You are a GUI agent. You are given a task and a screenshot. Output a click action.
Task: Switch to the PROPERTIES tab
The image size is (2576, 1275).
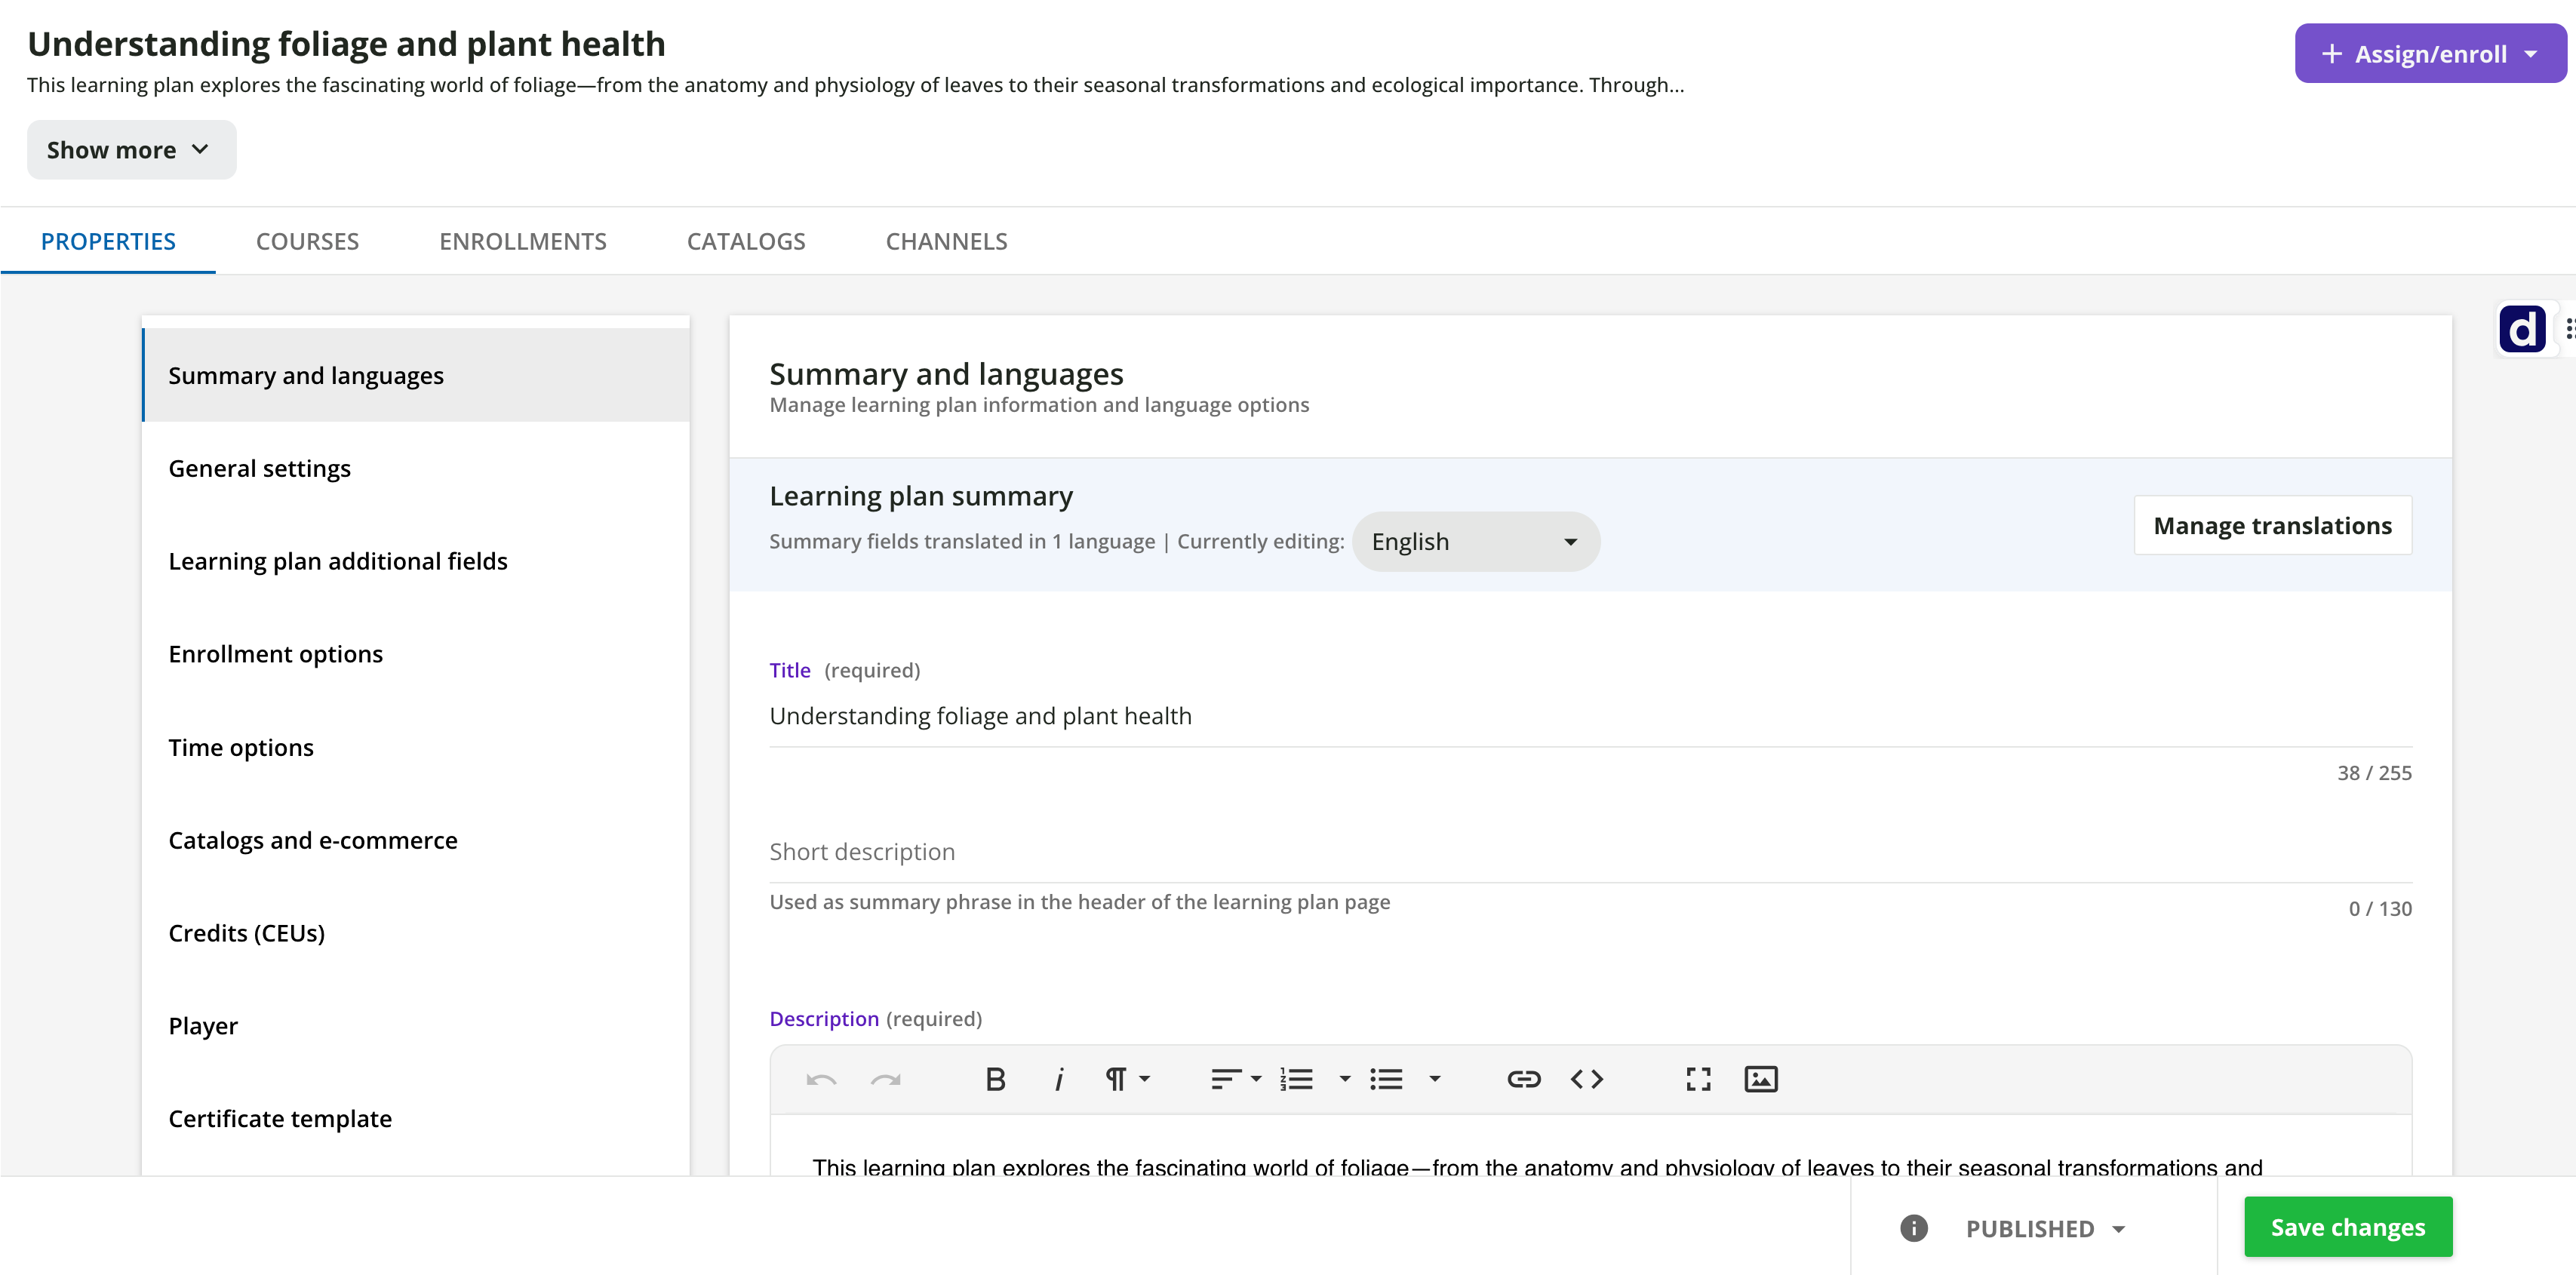(x=108, y=241)
